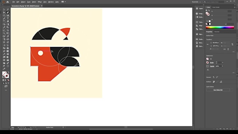Expand the opacity value flyout
Image resolution: width=238 pixels, height=134 pixels.
click(x=223, y=66)
